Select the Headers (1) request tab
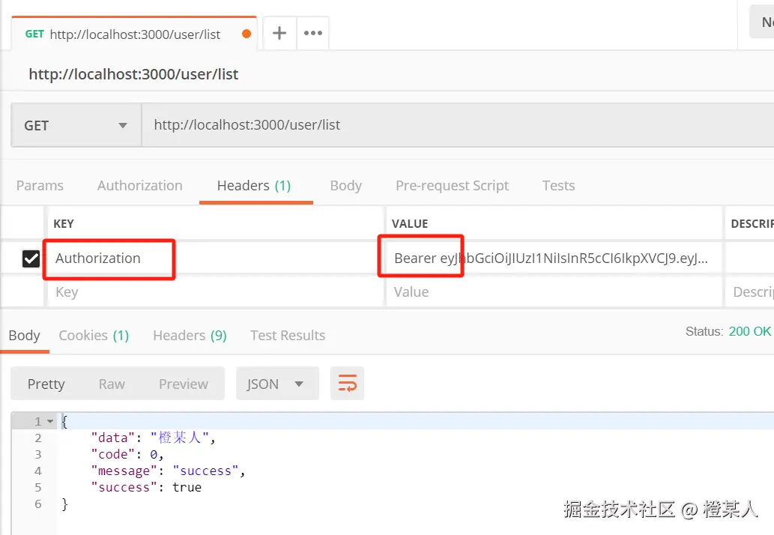Image resolution: width=774 pixels, height=535 pixels. [254, 186]
